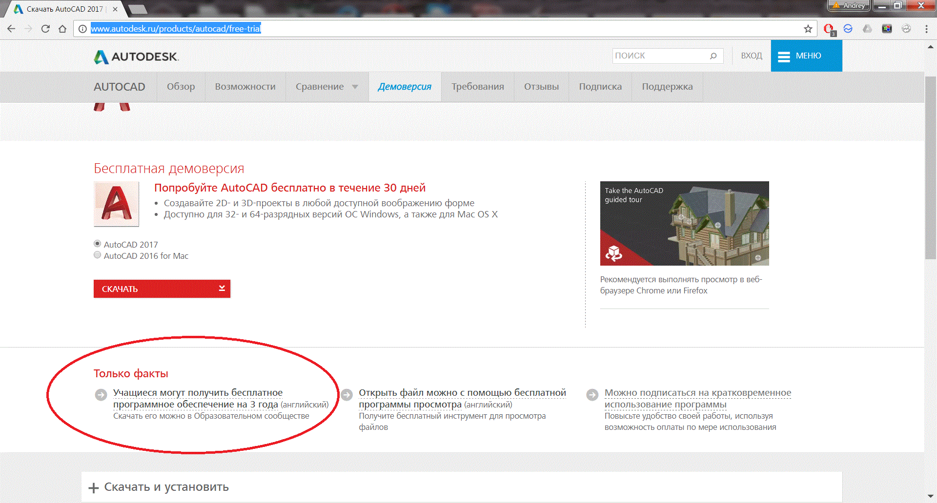Open the Подписка tab

click(x=600, y=87)
